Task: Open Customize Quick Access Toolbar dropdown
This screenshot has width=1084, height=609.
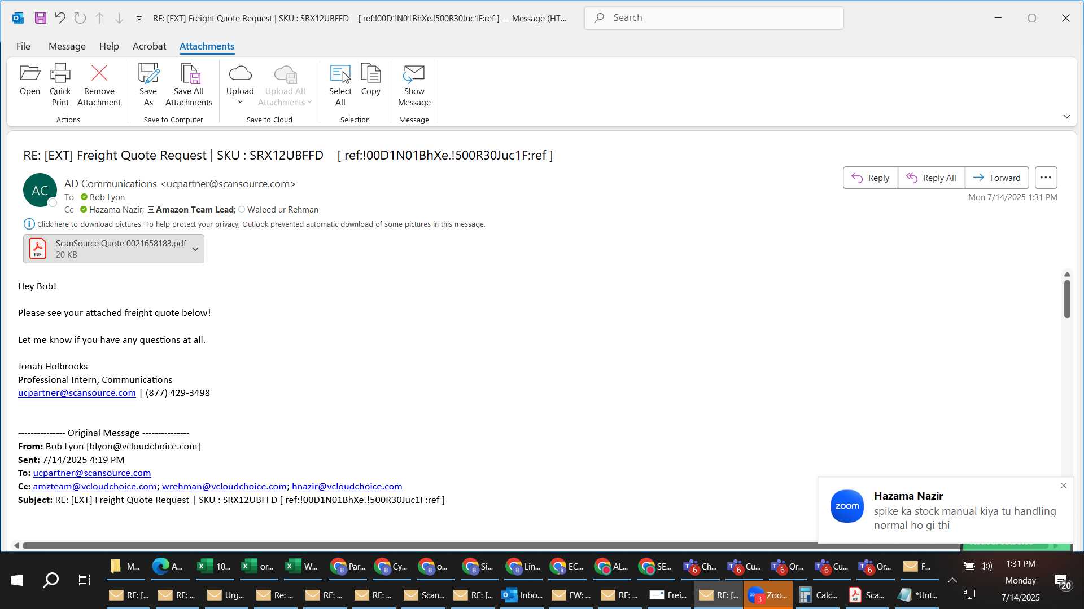Action: (139, 19)
